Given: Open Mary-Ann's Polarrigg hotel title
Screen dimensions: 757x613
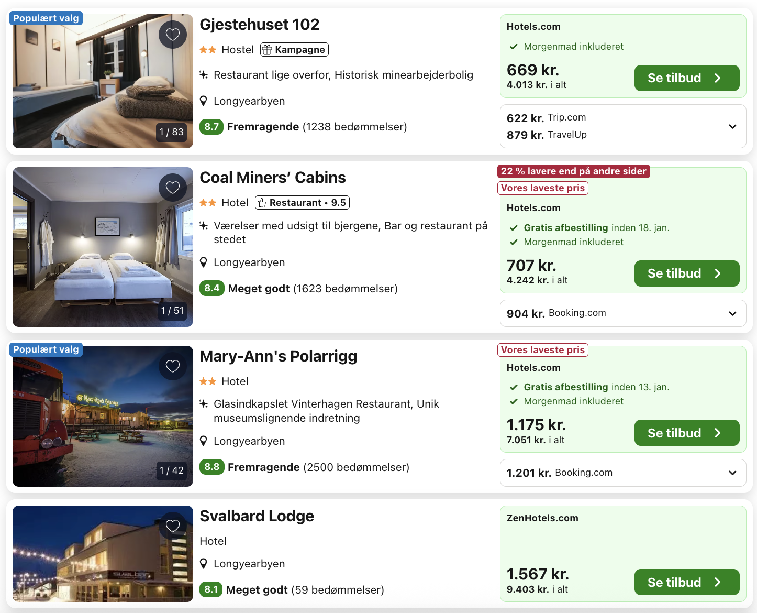Looking at the screenshot, I should [x=279, y=356].
